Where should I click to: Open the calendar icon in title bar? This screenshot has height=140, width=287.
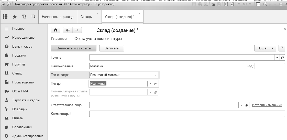[x=232, y=4]
